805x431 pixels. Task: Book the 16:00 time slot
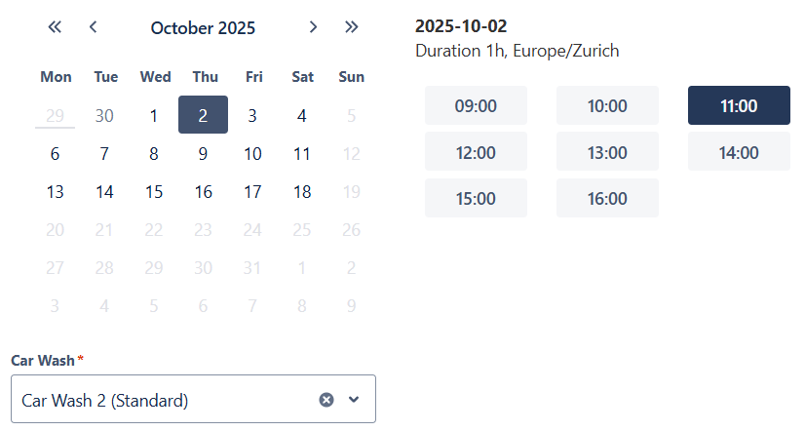607,199
